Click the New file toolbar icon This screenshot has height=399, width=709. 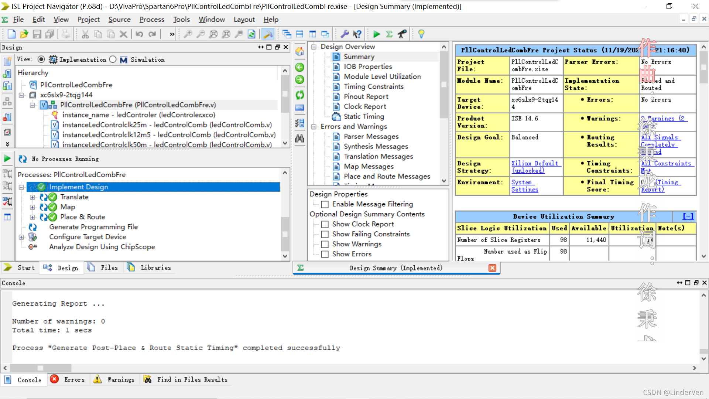coord(11,34)
